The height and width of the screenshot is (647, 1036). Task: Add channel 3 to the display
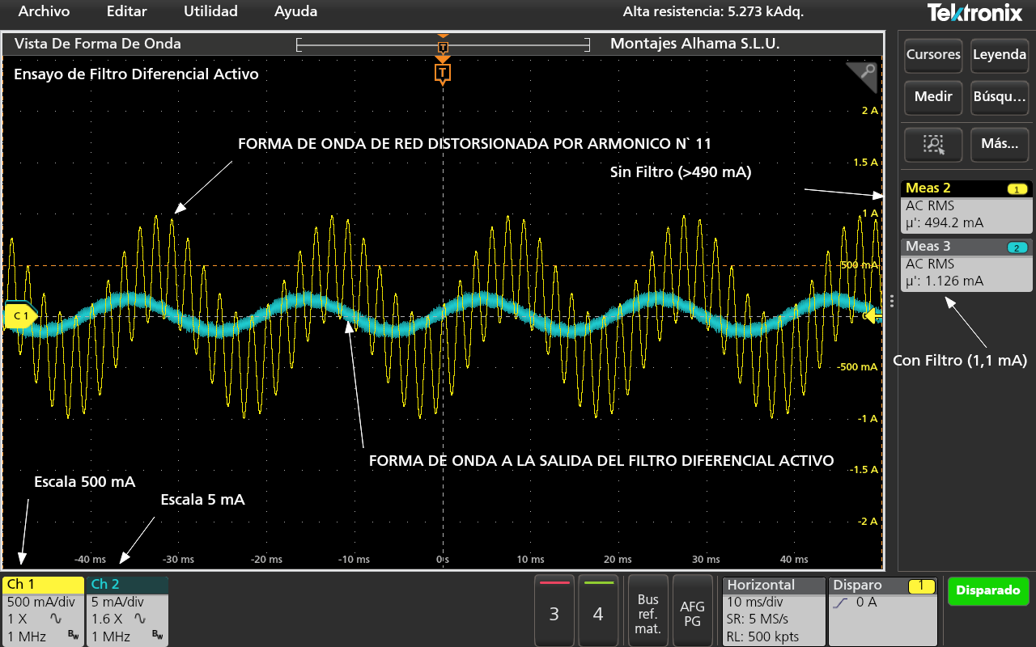(554, 611)
